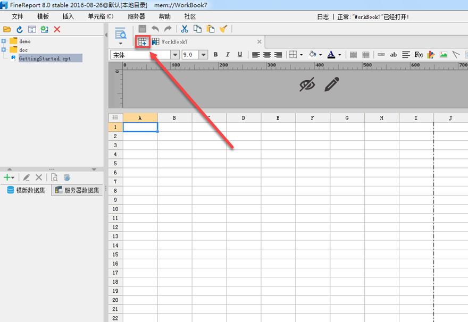
Task: Open the 模板 menu
Action: (x=43, y=16)
